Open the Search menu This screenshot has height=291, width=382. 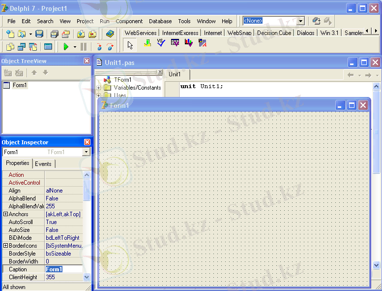click(45, 21)
